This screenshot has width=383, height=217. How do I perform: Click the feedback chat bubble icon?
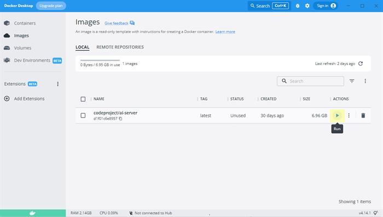[132, 23]
